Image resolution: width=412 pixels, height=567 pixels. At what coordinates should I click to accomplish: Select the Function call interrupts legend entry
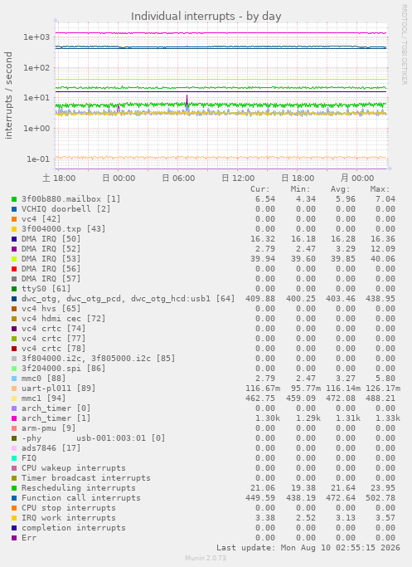pyautogui.click(x=81, y=498)
